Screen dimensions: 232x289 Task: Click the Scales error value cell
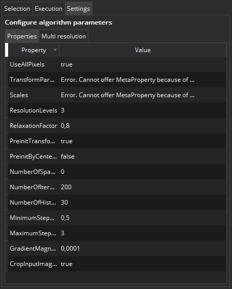point(143,95)
